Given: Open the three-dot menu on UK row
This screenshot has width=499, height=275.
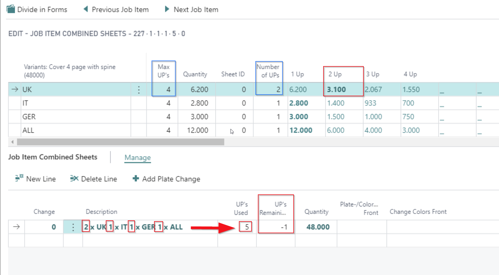Looking at the screenshot, I should (139, 90).
